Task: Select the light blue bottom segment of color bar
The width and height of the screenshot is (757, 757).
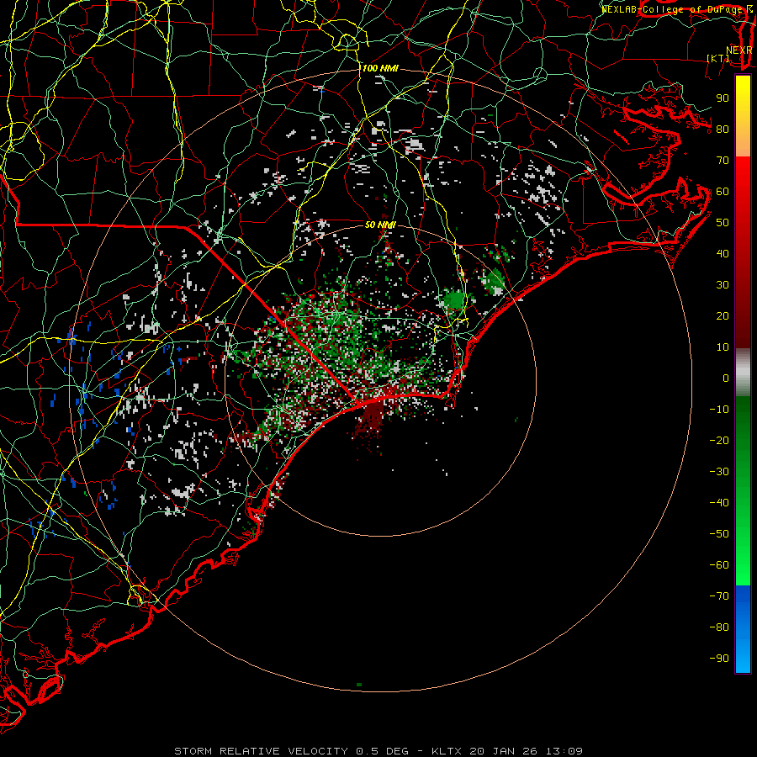Action: [x=743, y=654]
